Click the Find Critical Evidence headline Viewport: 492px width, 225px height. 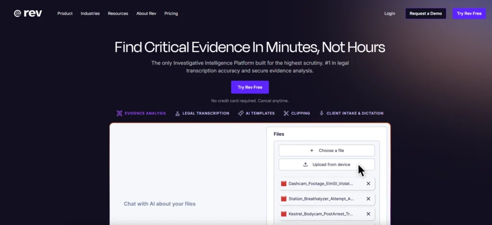tap(250, 47)
